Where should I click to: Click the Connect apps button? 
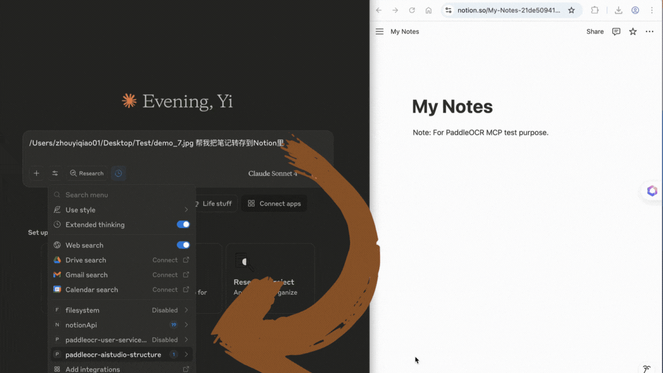point(274,203)
